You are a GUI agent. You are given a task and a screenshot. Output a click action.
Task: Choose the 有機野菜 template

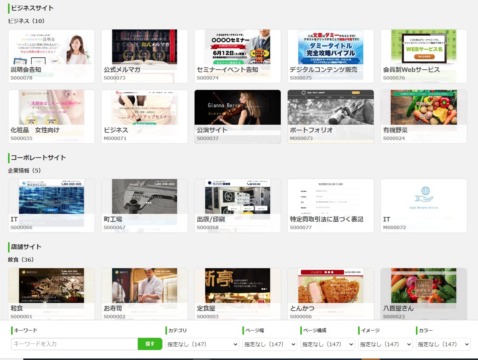(x=424, y=116)
